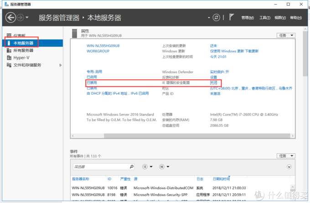Click the DHCP IPv4 address link
310x203 pixels.
click(118, 93)
